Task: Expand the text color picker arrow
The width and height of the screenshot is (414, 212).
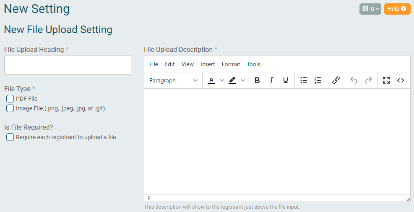Action: 222,80
